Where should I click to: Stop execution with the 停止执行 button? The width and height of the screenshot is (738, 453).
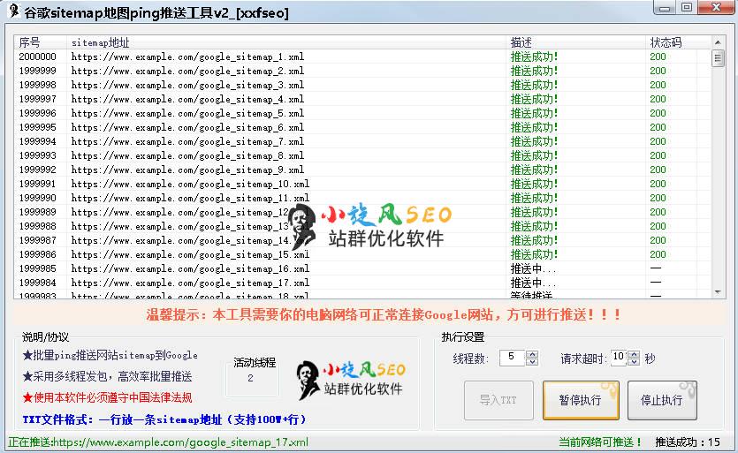coord(662,400)
